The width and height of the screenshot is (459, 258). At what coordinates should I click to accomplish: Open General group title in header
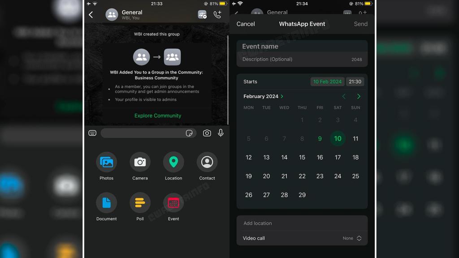(132, 12)
